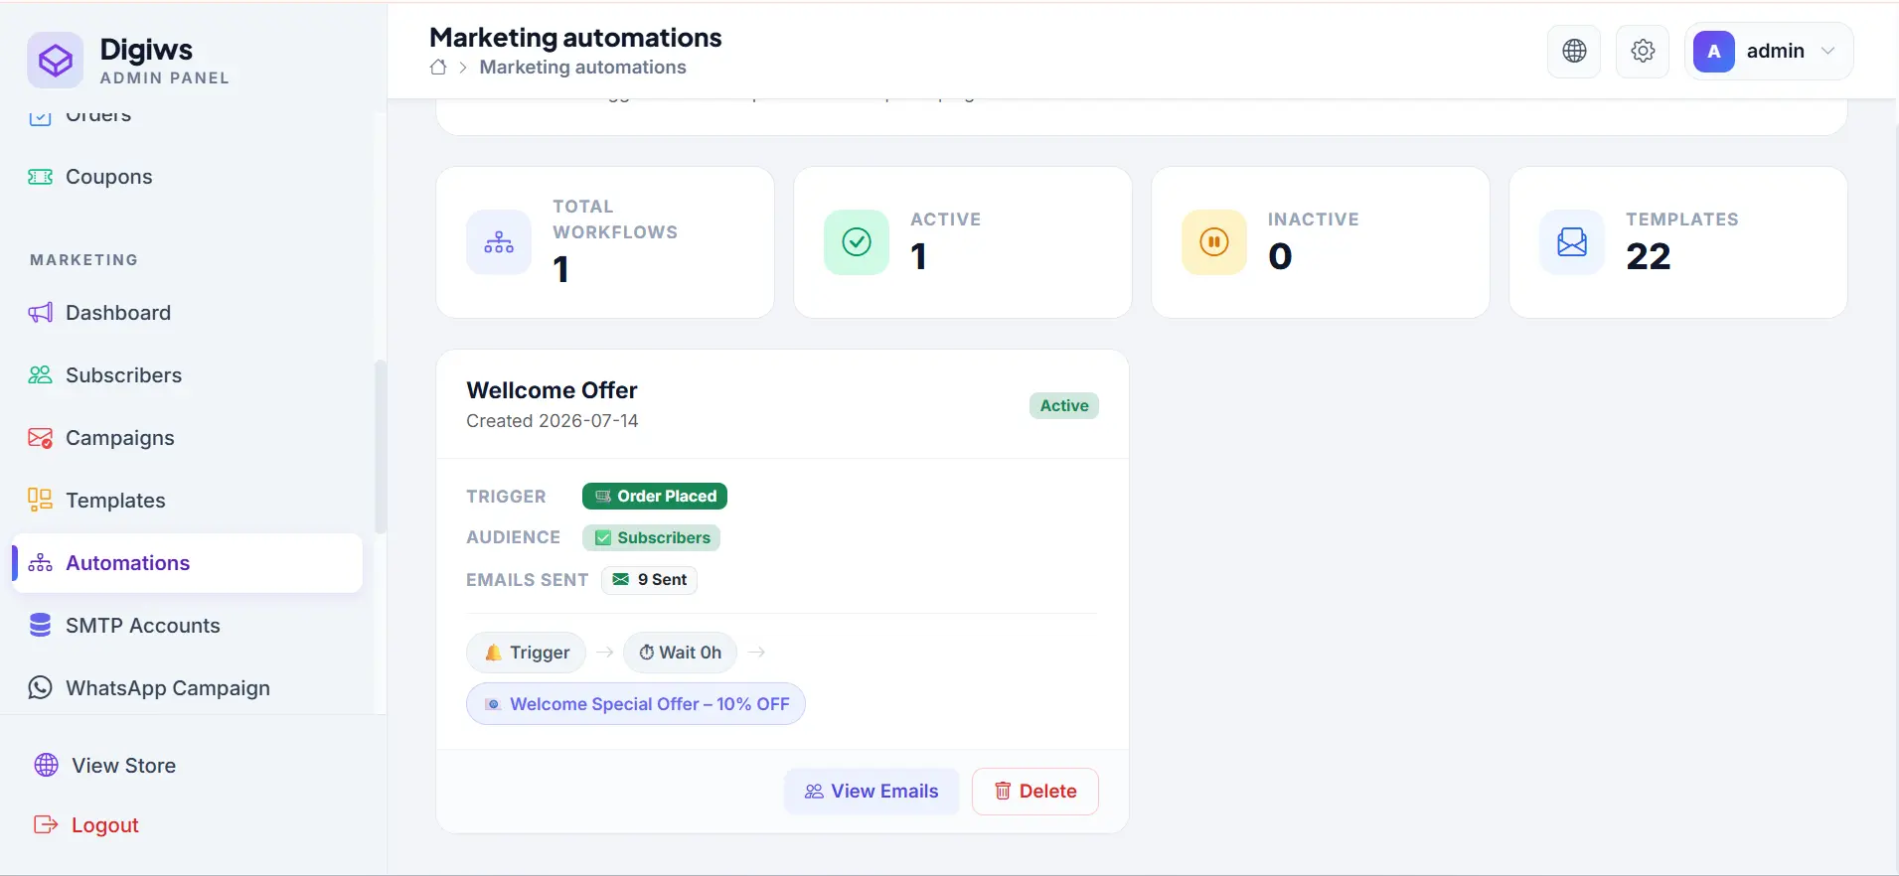Click the Created 2026-07-14 date text
The width and height of the screenshot is (1899, 876).
click(x=553, y=421)
